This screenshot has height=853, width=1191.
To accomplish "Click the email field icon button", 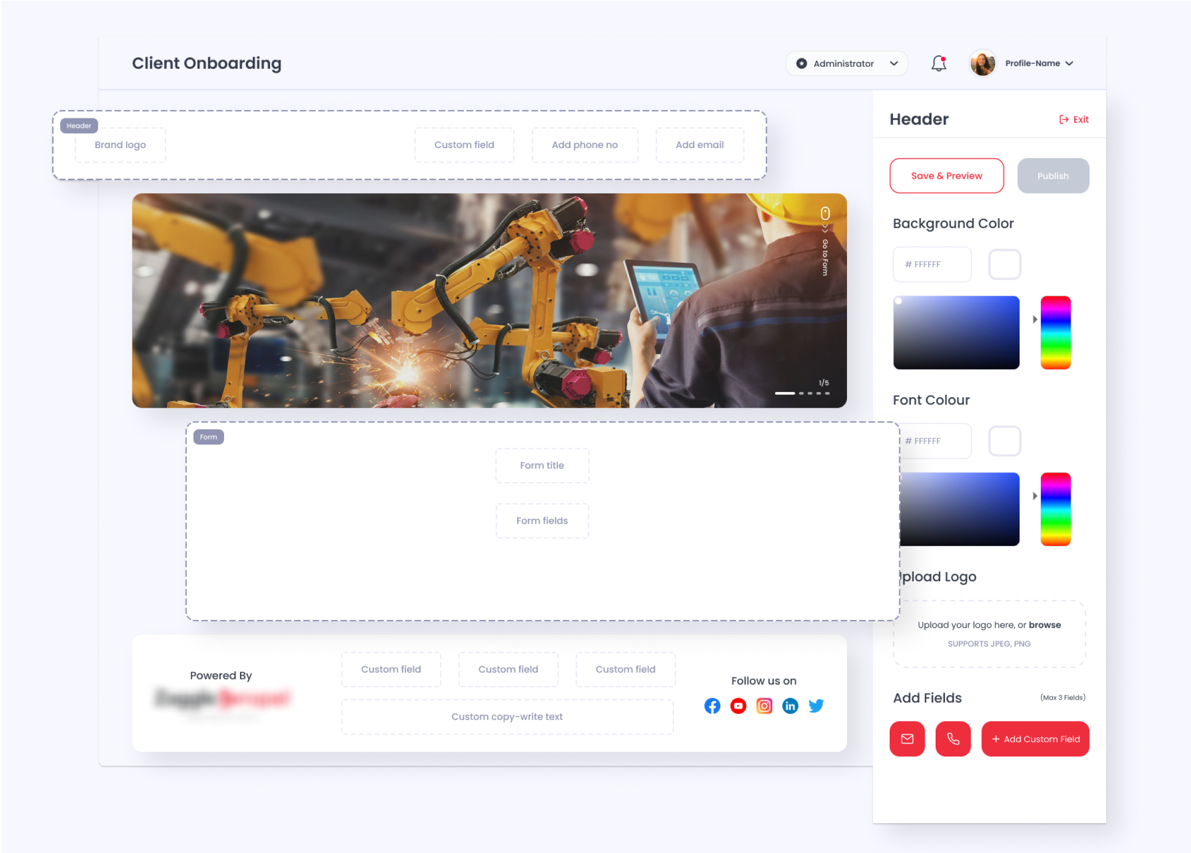I will pos(907,738).
